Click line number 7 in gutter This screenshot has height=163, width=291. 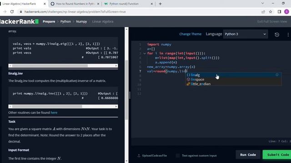(140, 71)
